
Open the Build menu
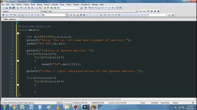point(33,5)
